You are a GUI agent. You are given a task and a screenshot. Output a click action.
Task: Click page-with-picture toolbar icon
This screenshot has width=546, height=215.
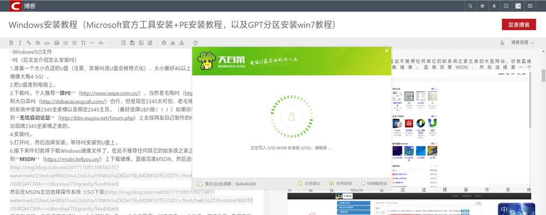pos(150,43)
